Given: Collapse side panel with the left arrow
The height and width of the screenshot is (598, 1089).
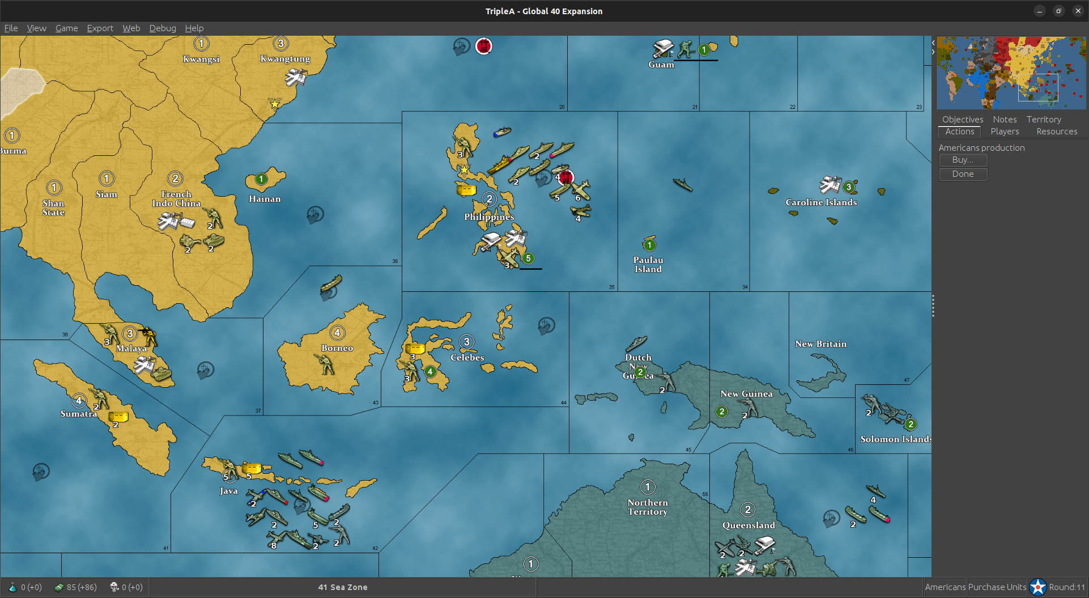Looking at the screenshot, I should 933,43.
